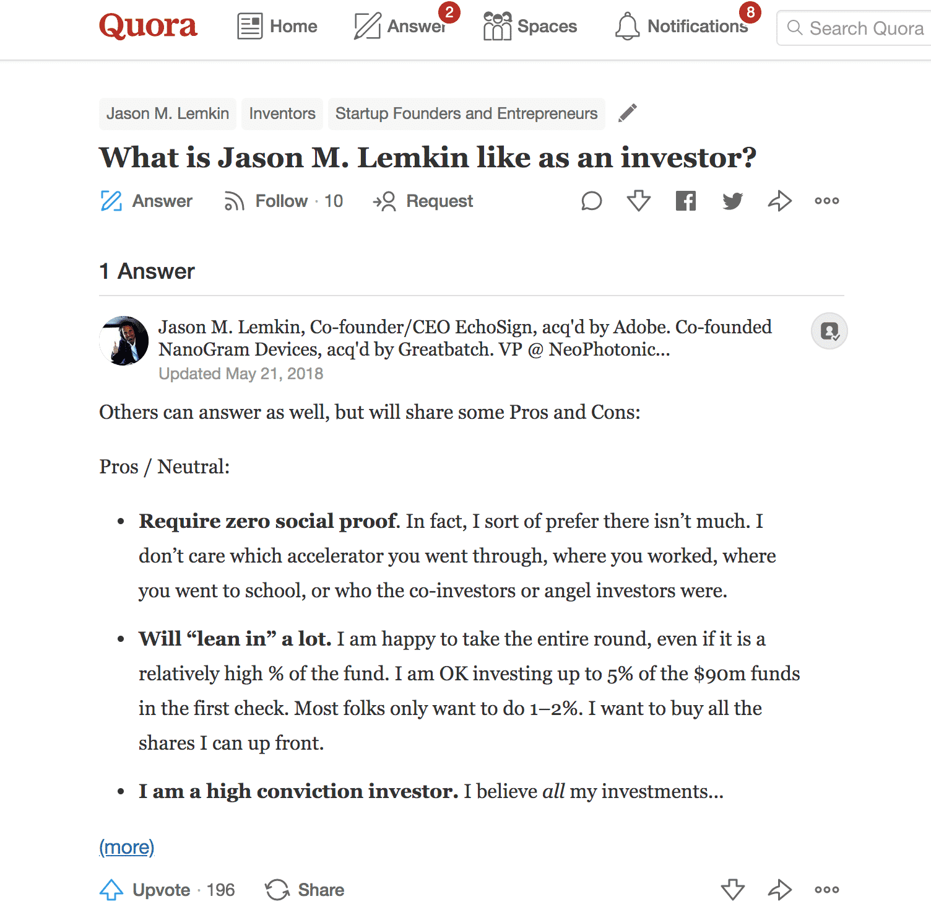
Task: Open the Home tab
Action: 277,27
